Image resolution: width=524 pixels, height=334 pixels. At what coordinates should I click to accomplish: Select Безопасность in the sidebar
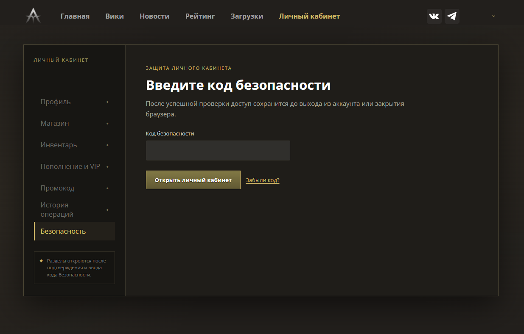(74, 231)
